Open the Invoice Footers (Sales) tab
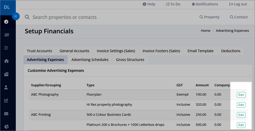 pyautogui.click(x=161, y=51)
